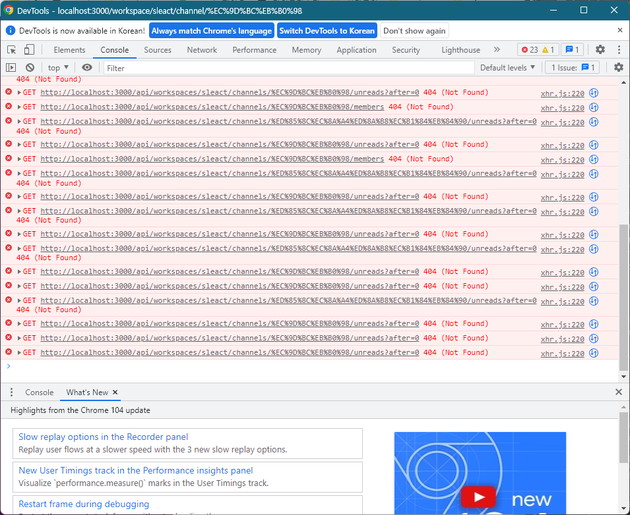Open the Memory tab
This screenshot has width=630, height=515.
click(307, 50)
